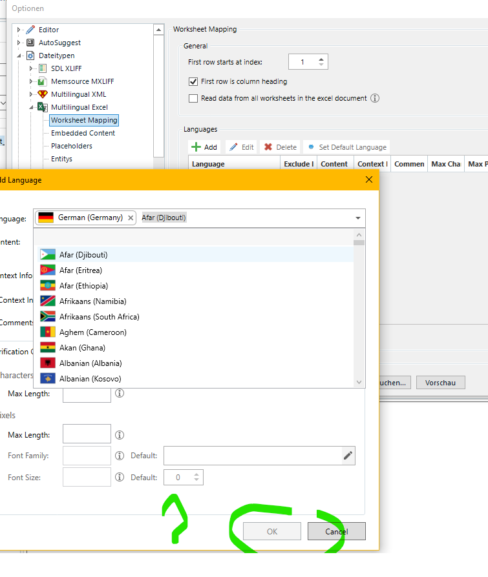Image resolution: width=488 pixels, height=577 pixels.
Task: Click the Edit pencil icon in Languages toolbar
Action: click(233, 147)
